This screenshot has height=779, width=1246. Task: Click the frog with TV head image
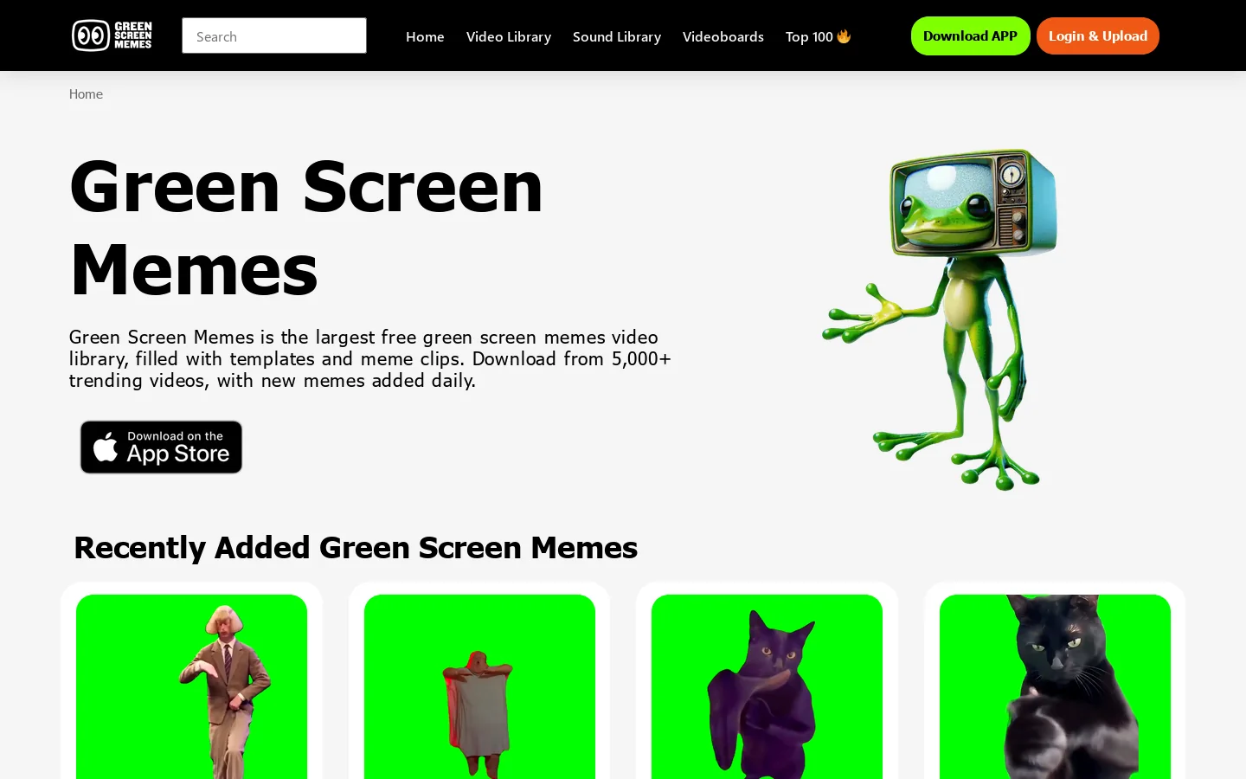tap(941, 319)
